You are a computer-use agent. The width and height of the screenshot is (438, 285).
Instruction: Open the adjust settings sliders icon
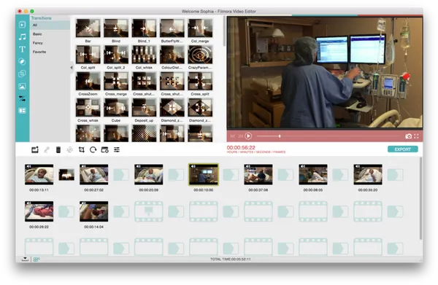(117, 149)
